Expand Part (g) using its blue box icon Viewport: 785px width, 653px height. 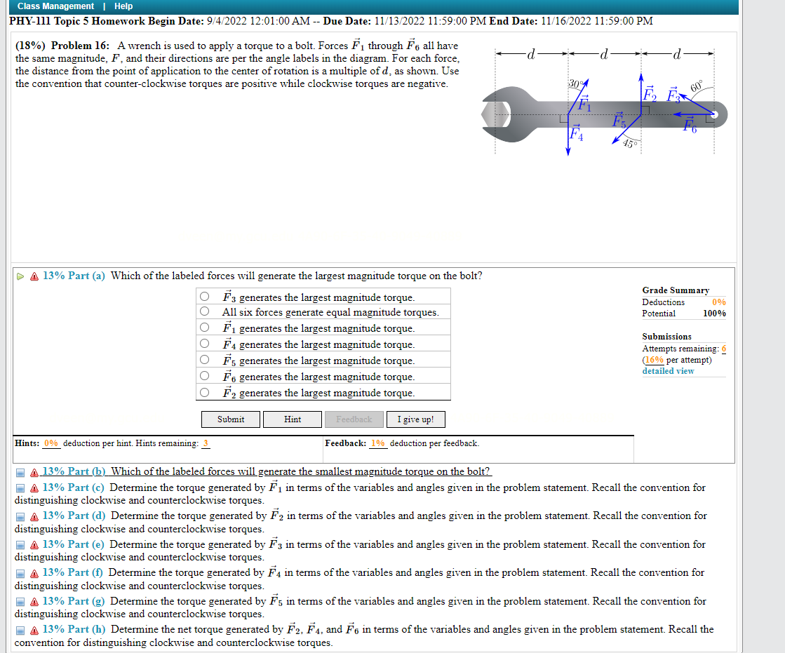(20, 602)
